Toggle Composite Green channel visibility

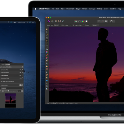click(20, 73)
